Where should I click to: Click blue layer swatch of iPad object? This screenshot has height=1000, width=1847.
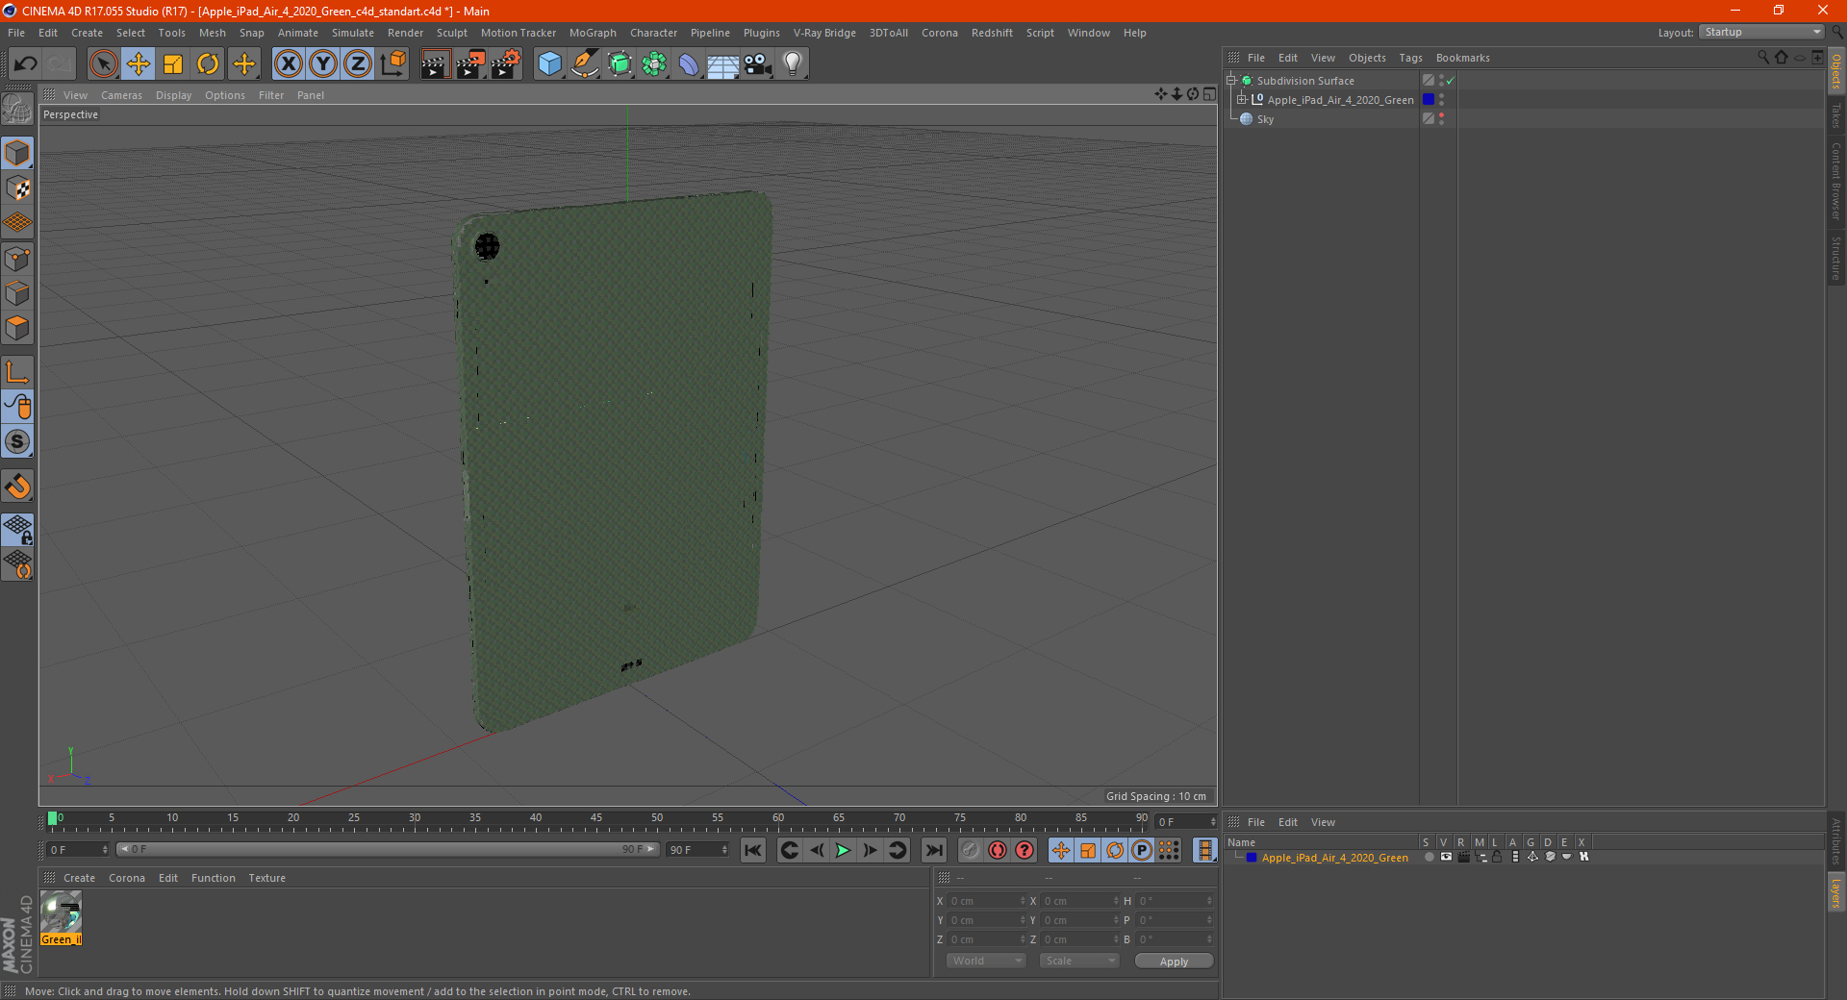tap(1429, 99)
